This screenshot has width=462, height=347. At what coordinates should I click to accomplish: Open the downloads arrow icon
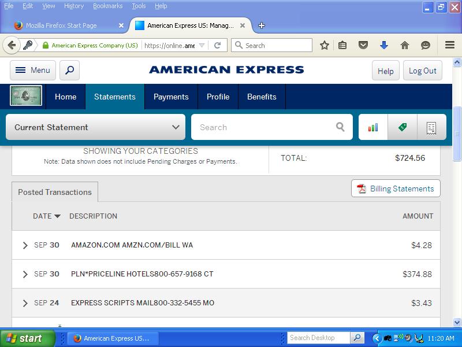(x=384, y=46)
